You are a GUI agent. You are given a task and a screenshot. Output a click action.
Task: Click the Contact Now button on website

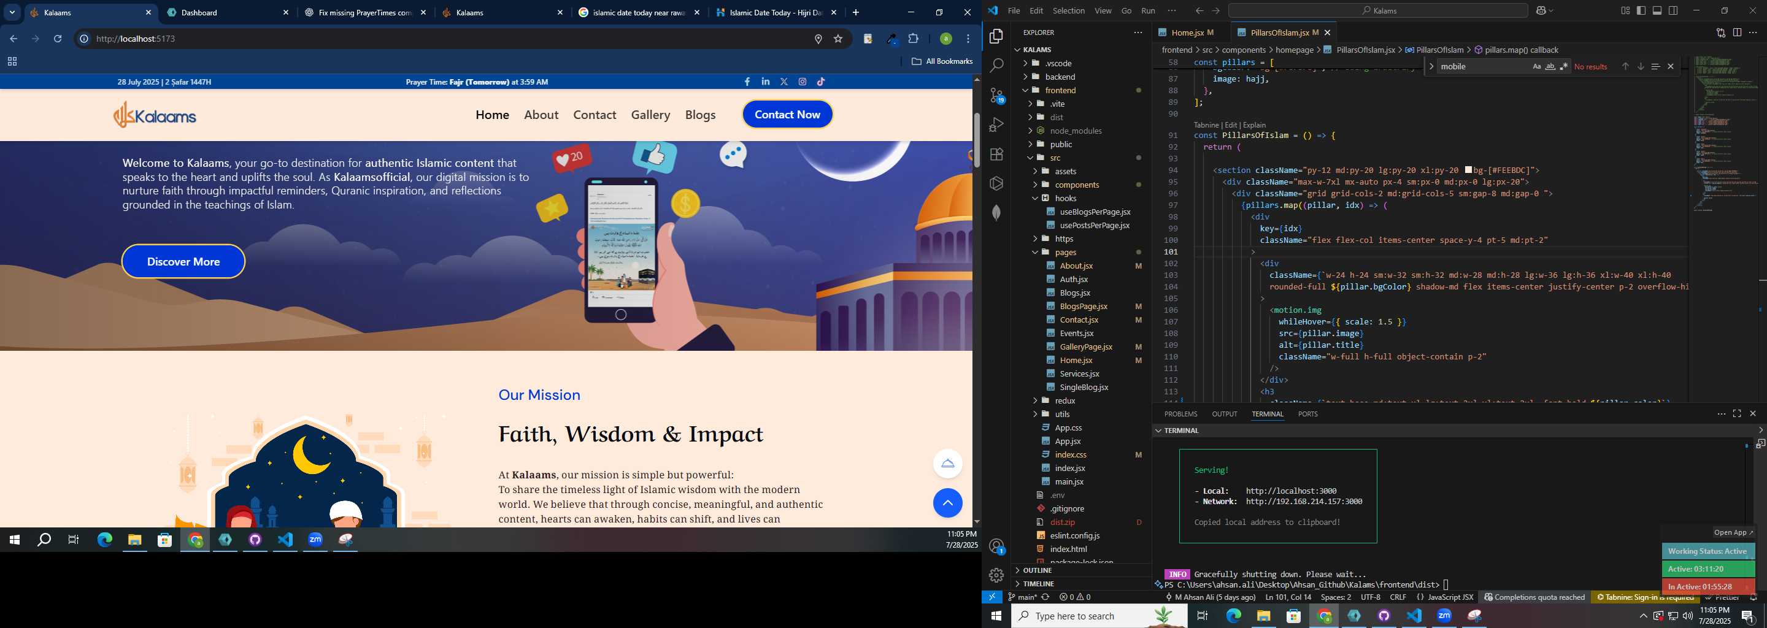(787, 115)
